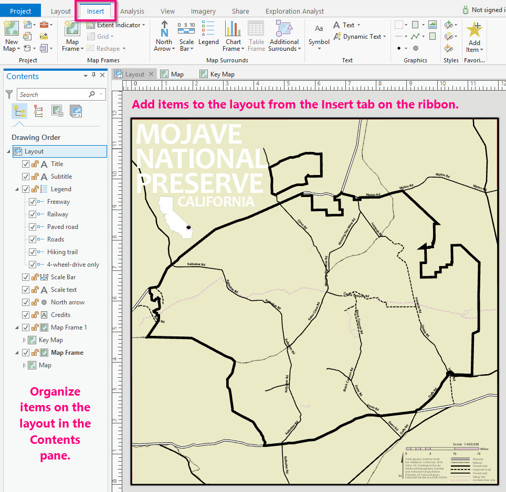The width and height of the screenshot is (506, 492).
Task: Click the New Map icon
Action: pyautogui.click(x=12, y=29)
